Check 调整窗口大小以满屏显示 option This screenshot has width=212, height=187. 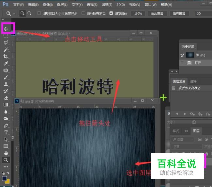point(39,13)
